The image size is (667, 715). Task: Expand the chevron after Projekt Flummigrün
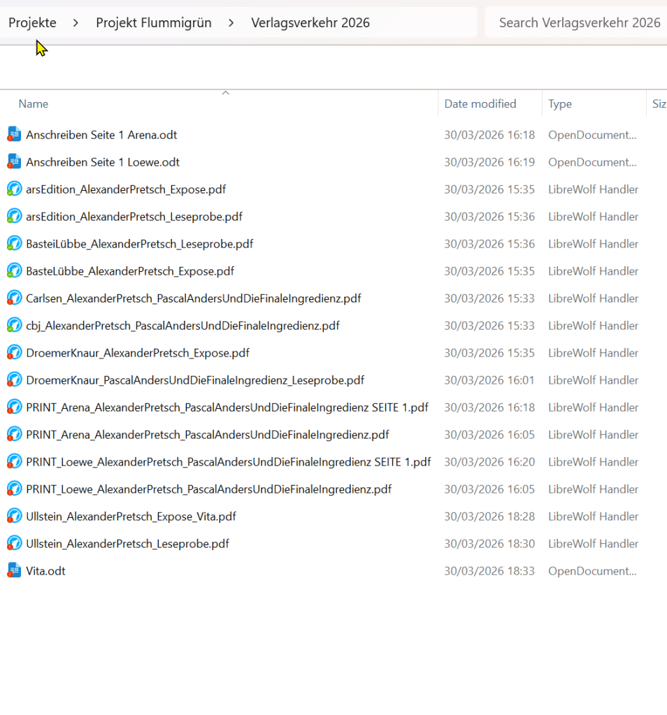(x=231, y=23)
